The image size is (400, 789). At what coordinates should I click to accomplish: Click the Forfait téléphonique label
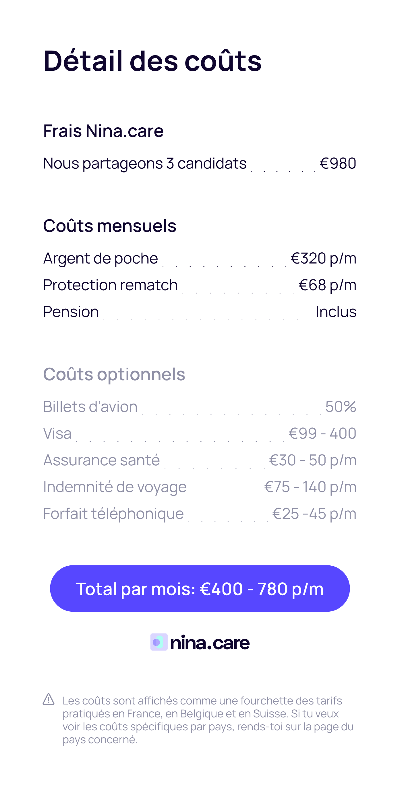point(113,514)
